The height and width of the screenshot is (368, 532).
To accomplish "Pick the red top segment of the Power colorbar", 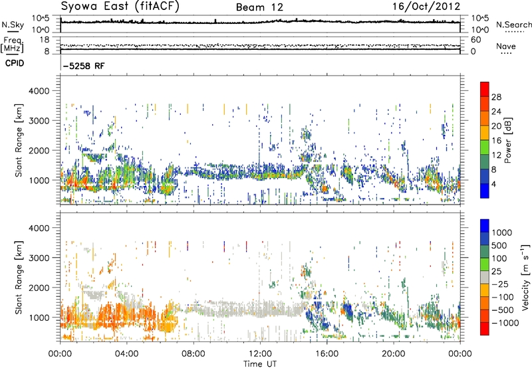I will tap(485, 90).
